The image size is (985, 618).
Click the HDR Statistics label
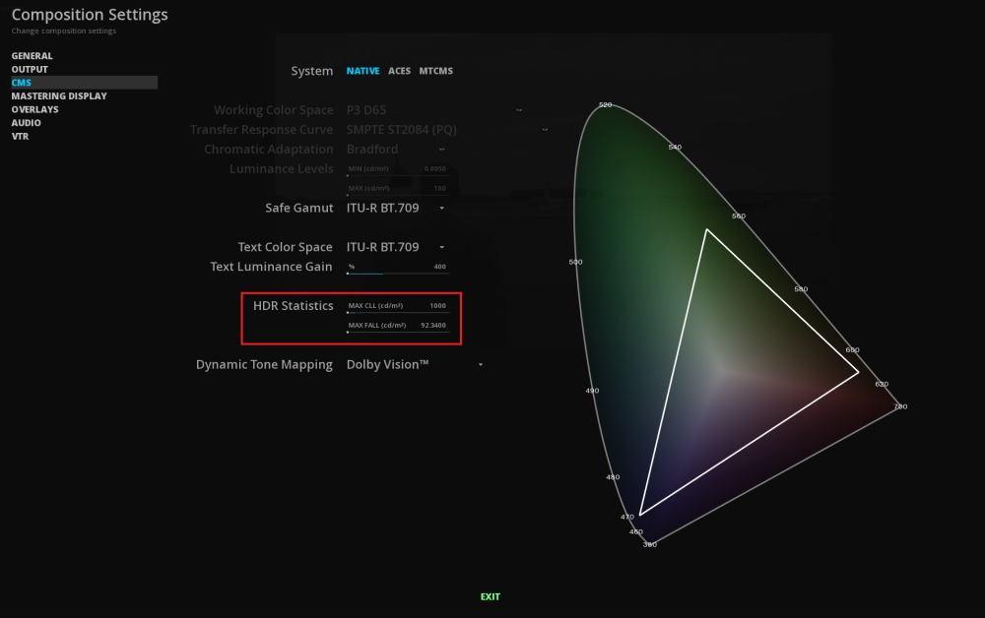pos(293,305)
